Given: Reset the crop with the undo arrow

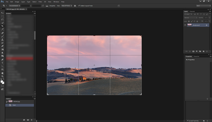Looking at the screenshot, I should pos(119,6).
